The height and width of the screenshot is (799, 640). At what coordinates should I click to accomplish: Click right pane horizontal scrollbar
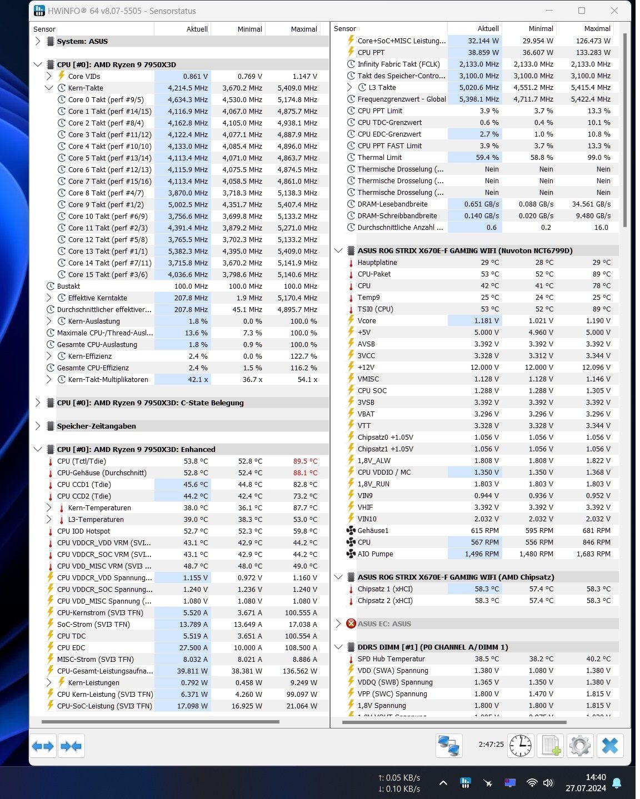coord(454,722)
